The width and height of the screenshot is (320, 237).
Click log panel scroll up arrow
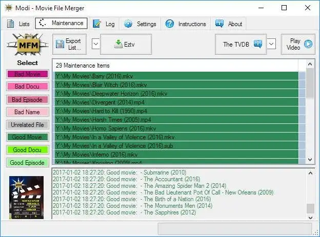[x=310, y=173]
